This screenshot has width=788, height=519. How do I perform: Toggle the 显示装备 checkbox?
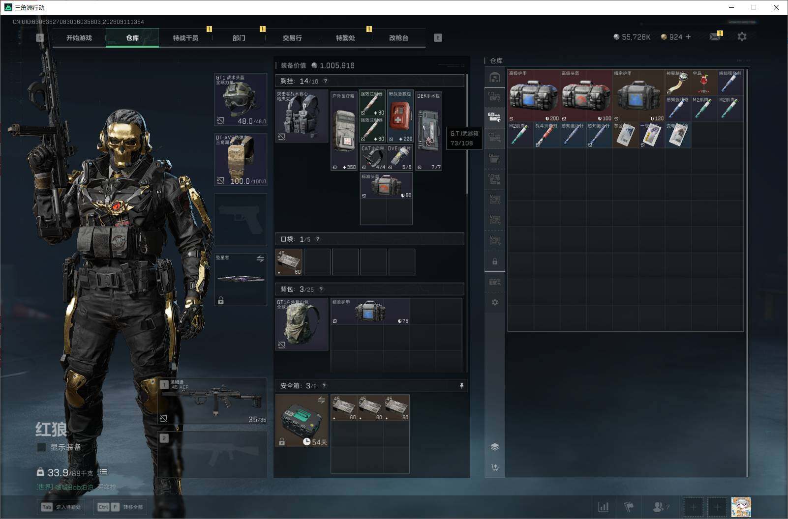(42, 447)
